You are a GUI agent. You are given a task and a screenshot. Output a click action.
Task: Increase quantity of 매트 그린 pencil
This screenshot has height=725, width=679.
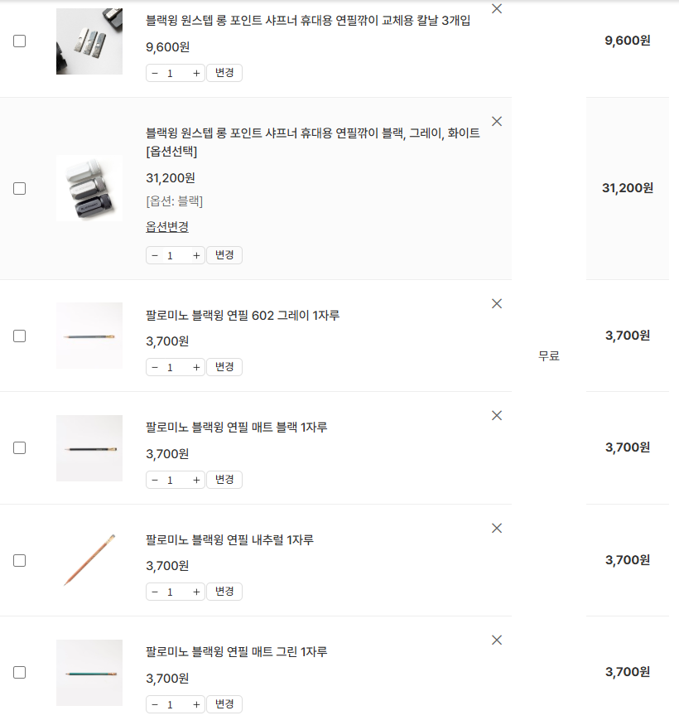196,704
